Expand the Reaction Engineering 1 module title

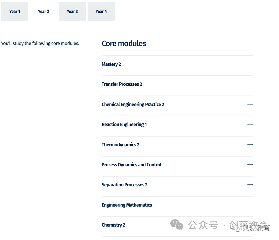(124, 124)
